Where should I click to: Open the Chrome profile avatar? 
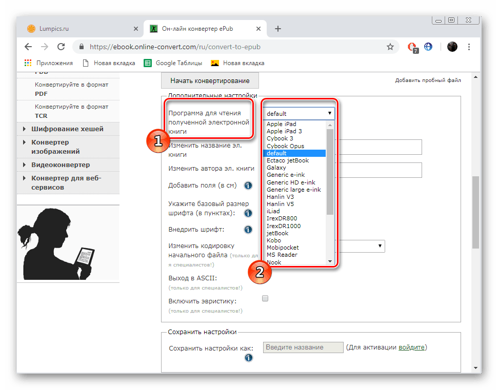point(452,47)
